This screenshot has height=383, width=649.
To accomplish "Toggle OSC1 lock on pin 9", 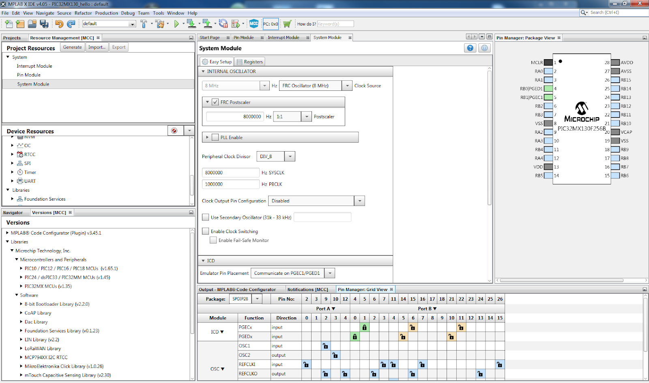I will (x=326, y=346).
